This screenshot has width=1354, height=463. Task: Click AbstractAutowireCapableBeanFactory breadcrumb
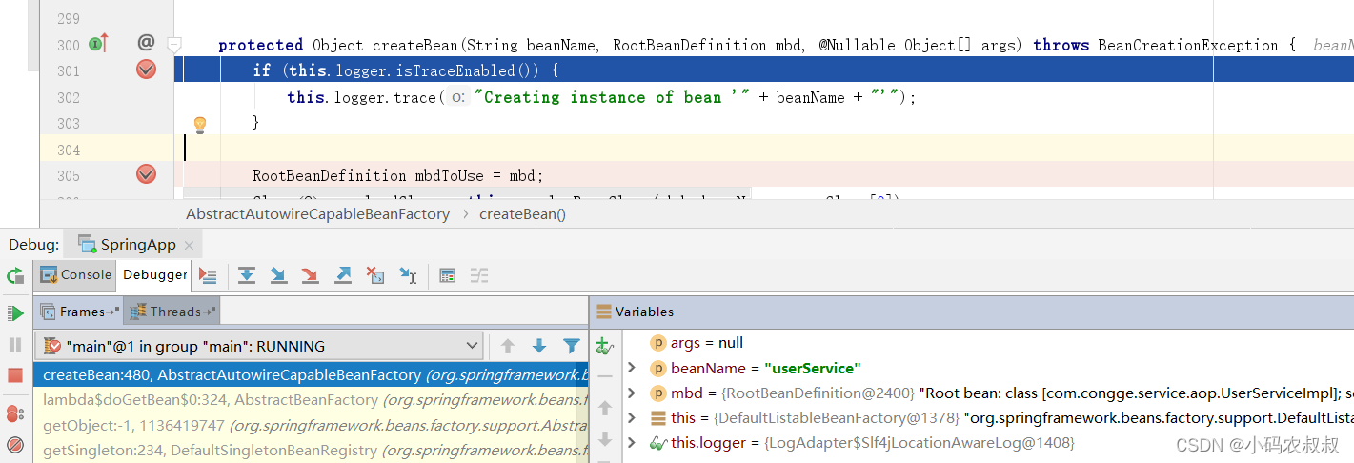317,214
